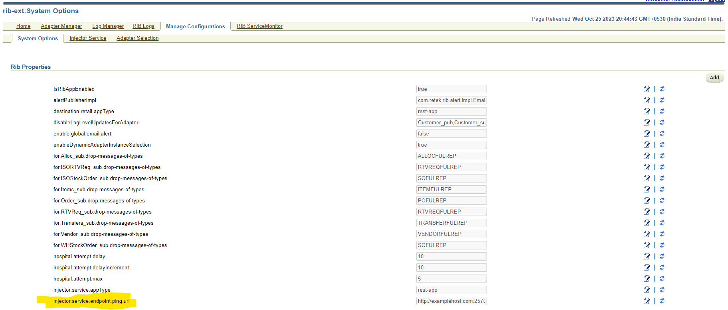Click 'enableDynamicAdapterInstanceSelection' label
Image resolution: width=728 pixels, height=310 pixels.
click(102, 145)
